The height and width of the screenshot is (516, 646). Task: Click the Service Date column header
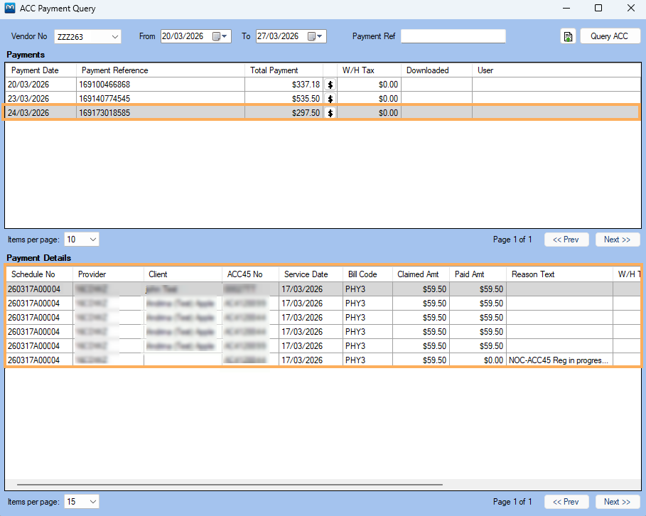(311, 274)
